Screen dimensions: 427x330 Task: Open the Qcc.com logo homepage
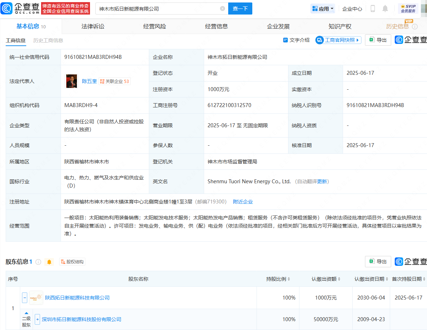coord(20,9)
